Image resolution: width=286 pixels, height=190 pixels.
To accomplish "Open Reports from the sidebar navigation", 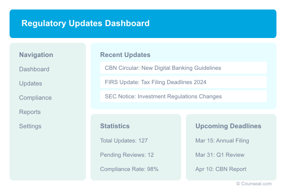I will click(30, 112).
